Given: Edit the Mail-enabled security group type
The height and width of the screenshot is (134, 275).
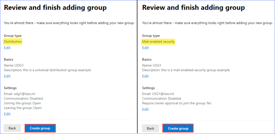Looking at the screenshot, I should coord(145,48).
